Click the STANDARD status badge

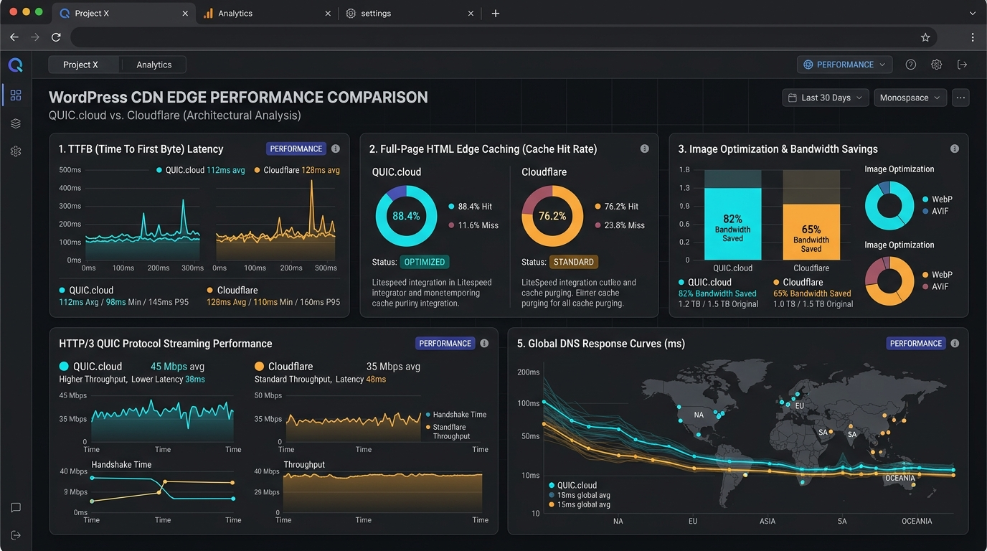(x=574, y=262)
